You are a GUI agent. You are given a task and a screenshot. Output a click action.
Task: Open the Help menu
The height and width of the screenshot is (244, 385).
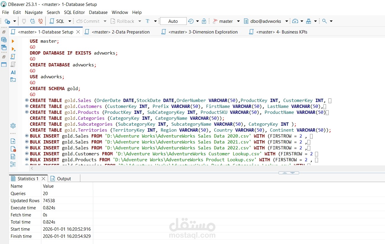coord(137,12)
